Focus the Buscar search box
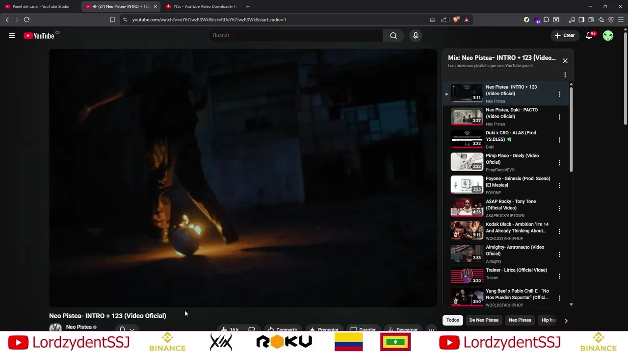This screenshot has height=353, width=628. pyautogui.click(x=296, y=35)
